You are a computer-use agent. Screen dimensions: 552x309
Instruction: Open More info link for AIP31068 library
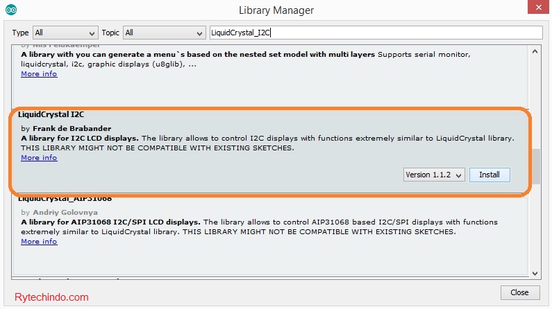39,242
